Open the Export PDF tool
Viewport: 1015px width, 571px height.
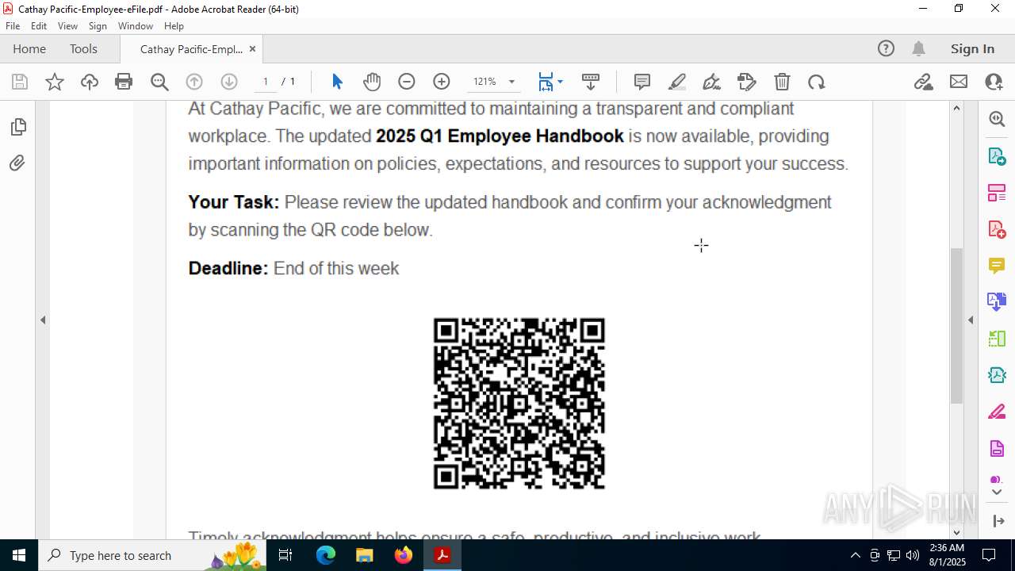997,155
